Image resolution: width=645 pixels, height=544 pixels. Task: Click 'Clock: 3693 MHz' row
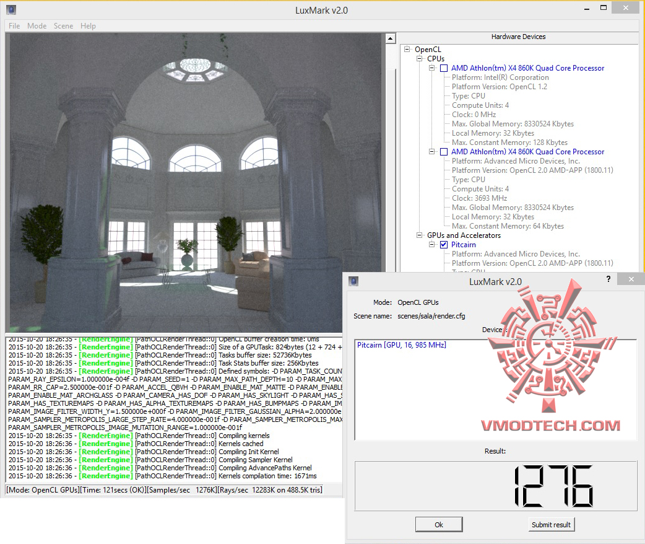pyautogui.click(x=480, y=198)
